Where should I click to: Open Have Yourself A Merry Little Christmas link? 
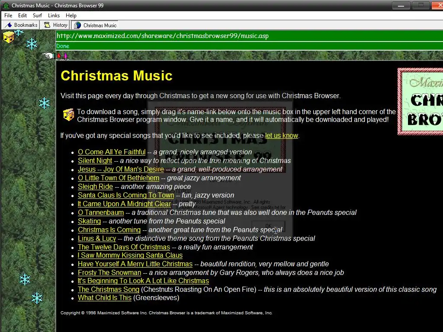135,264
